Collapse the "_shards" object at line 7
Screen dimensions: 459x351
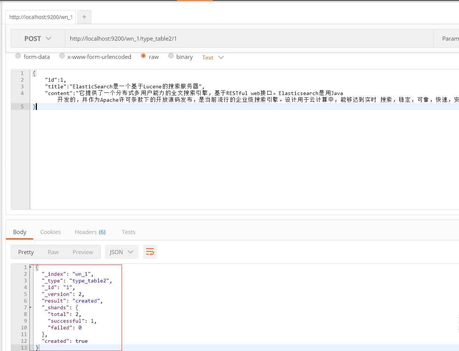click(x=31, y=307)
